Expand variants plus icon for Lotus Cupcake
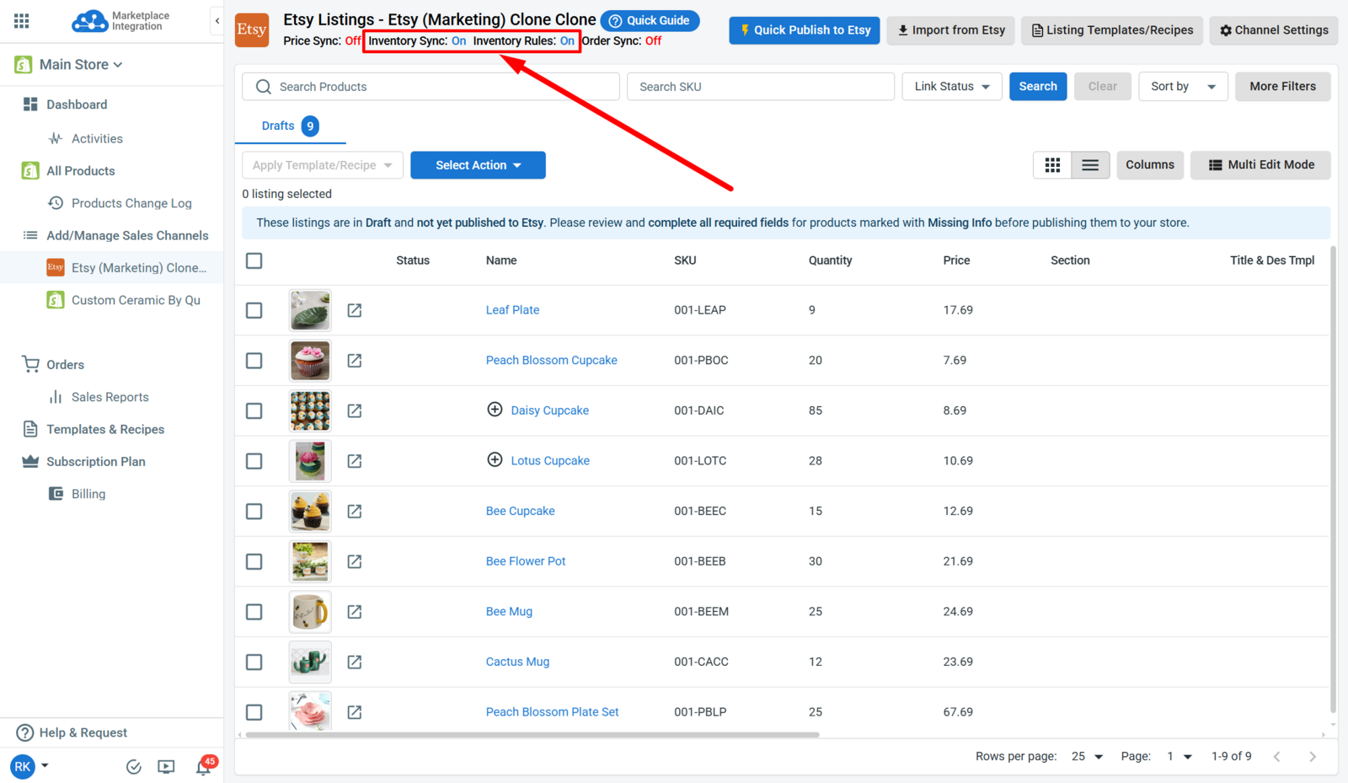The height and width of the screenshot is (783, 1348). (495, 459)
